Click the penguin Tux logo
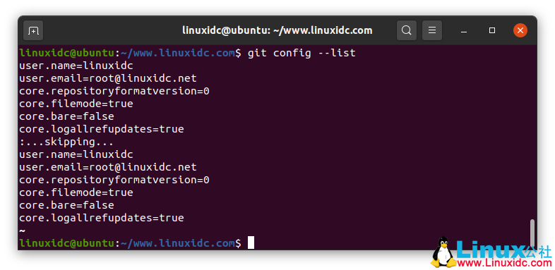Viewport: 555px width, 270px height. (442, 252)
